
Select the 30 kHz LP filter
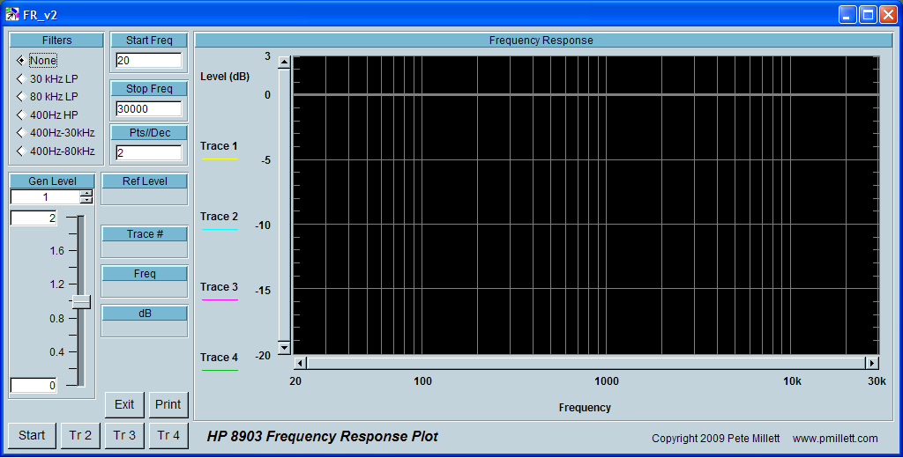click(20, 79)
